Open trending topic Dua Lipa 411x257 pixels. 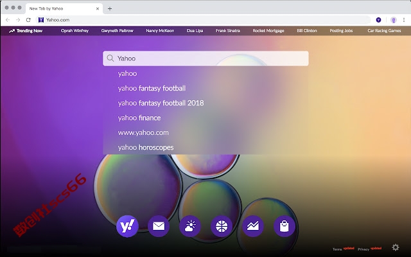(195, 31)
